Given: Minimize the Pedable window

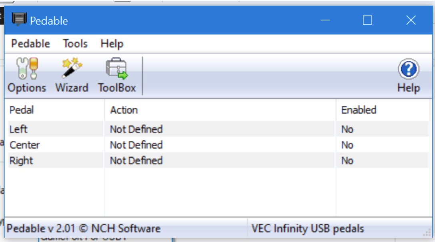Looking at the screenshot, I should [x=325, y=20].
